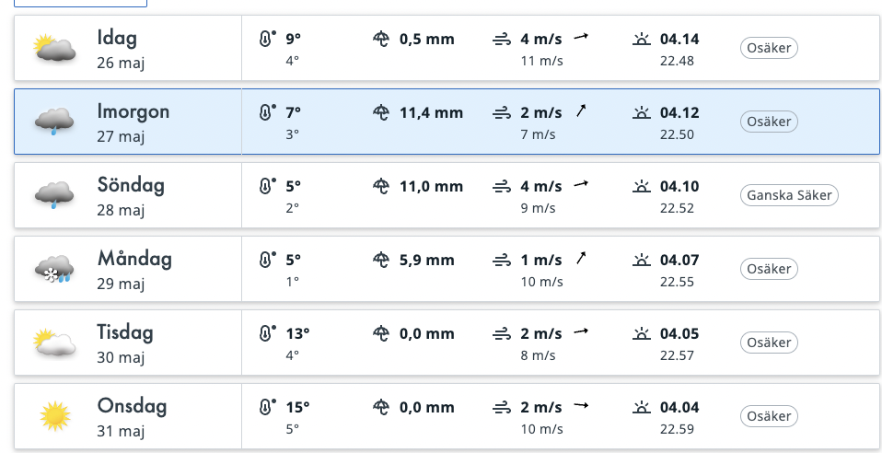Click the partly cloudy icon for Idag

coord(55,48)
